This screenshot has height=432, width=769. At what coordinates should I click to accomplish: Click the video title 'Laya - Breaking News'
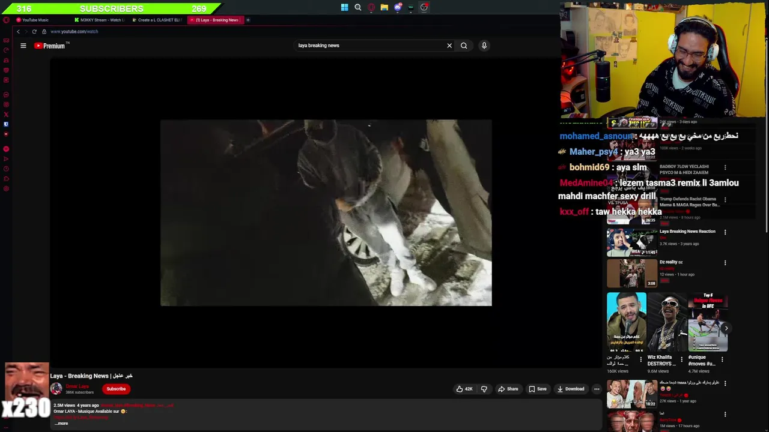coord(91,376)
